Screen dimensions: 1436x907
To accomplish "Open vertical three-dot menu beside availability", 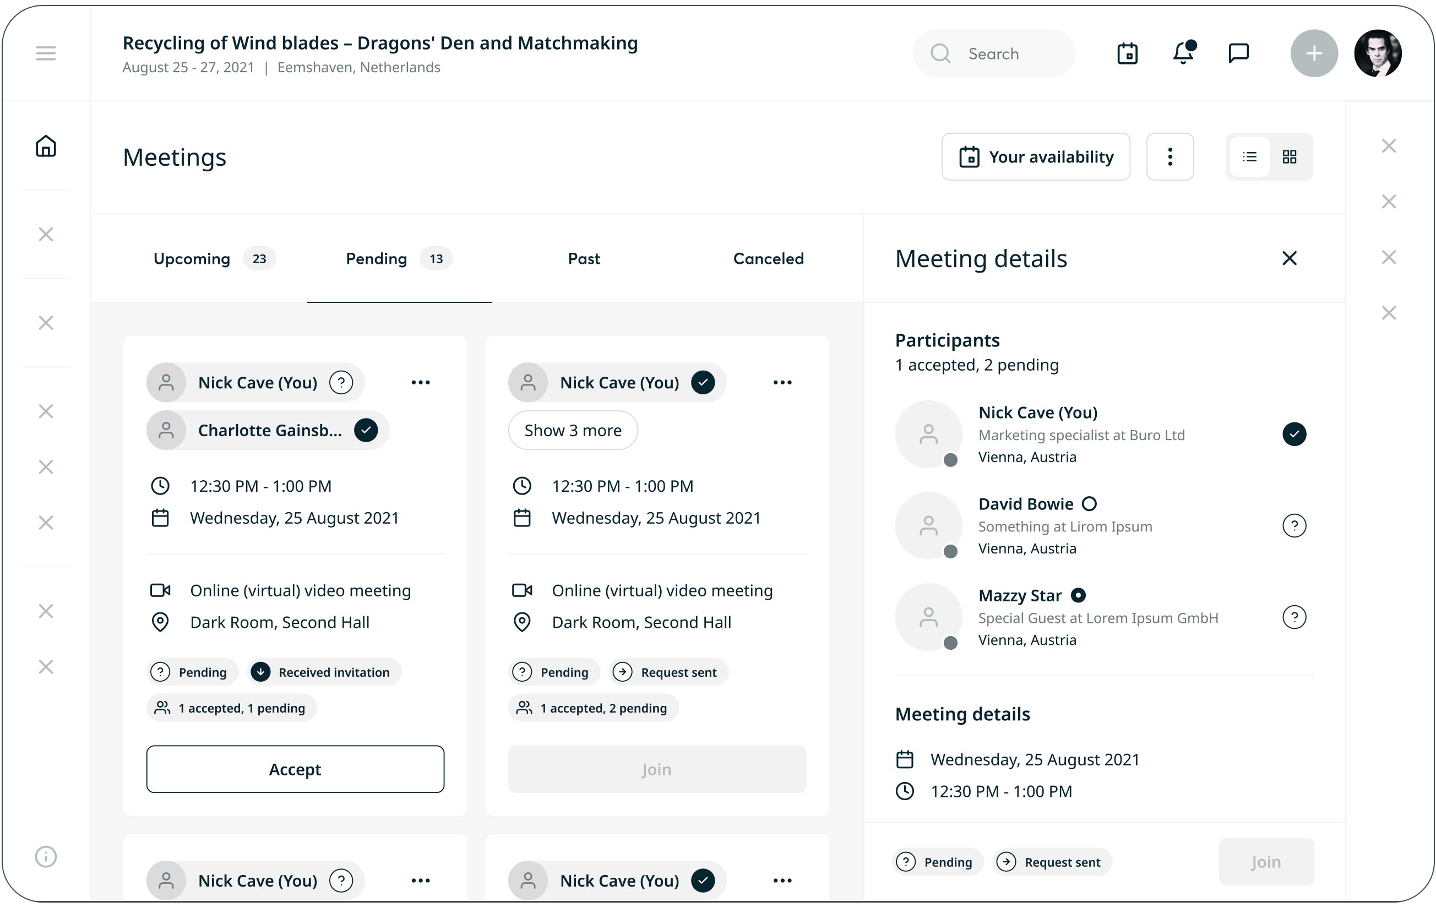I will click(1170, 157).
